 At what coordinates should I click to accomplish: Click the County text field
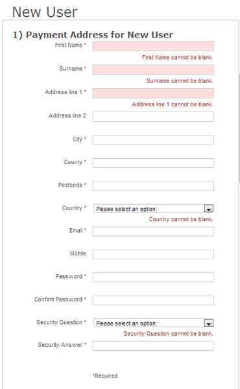click(x=153, y=163)
